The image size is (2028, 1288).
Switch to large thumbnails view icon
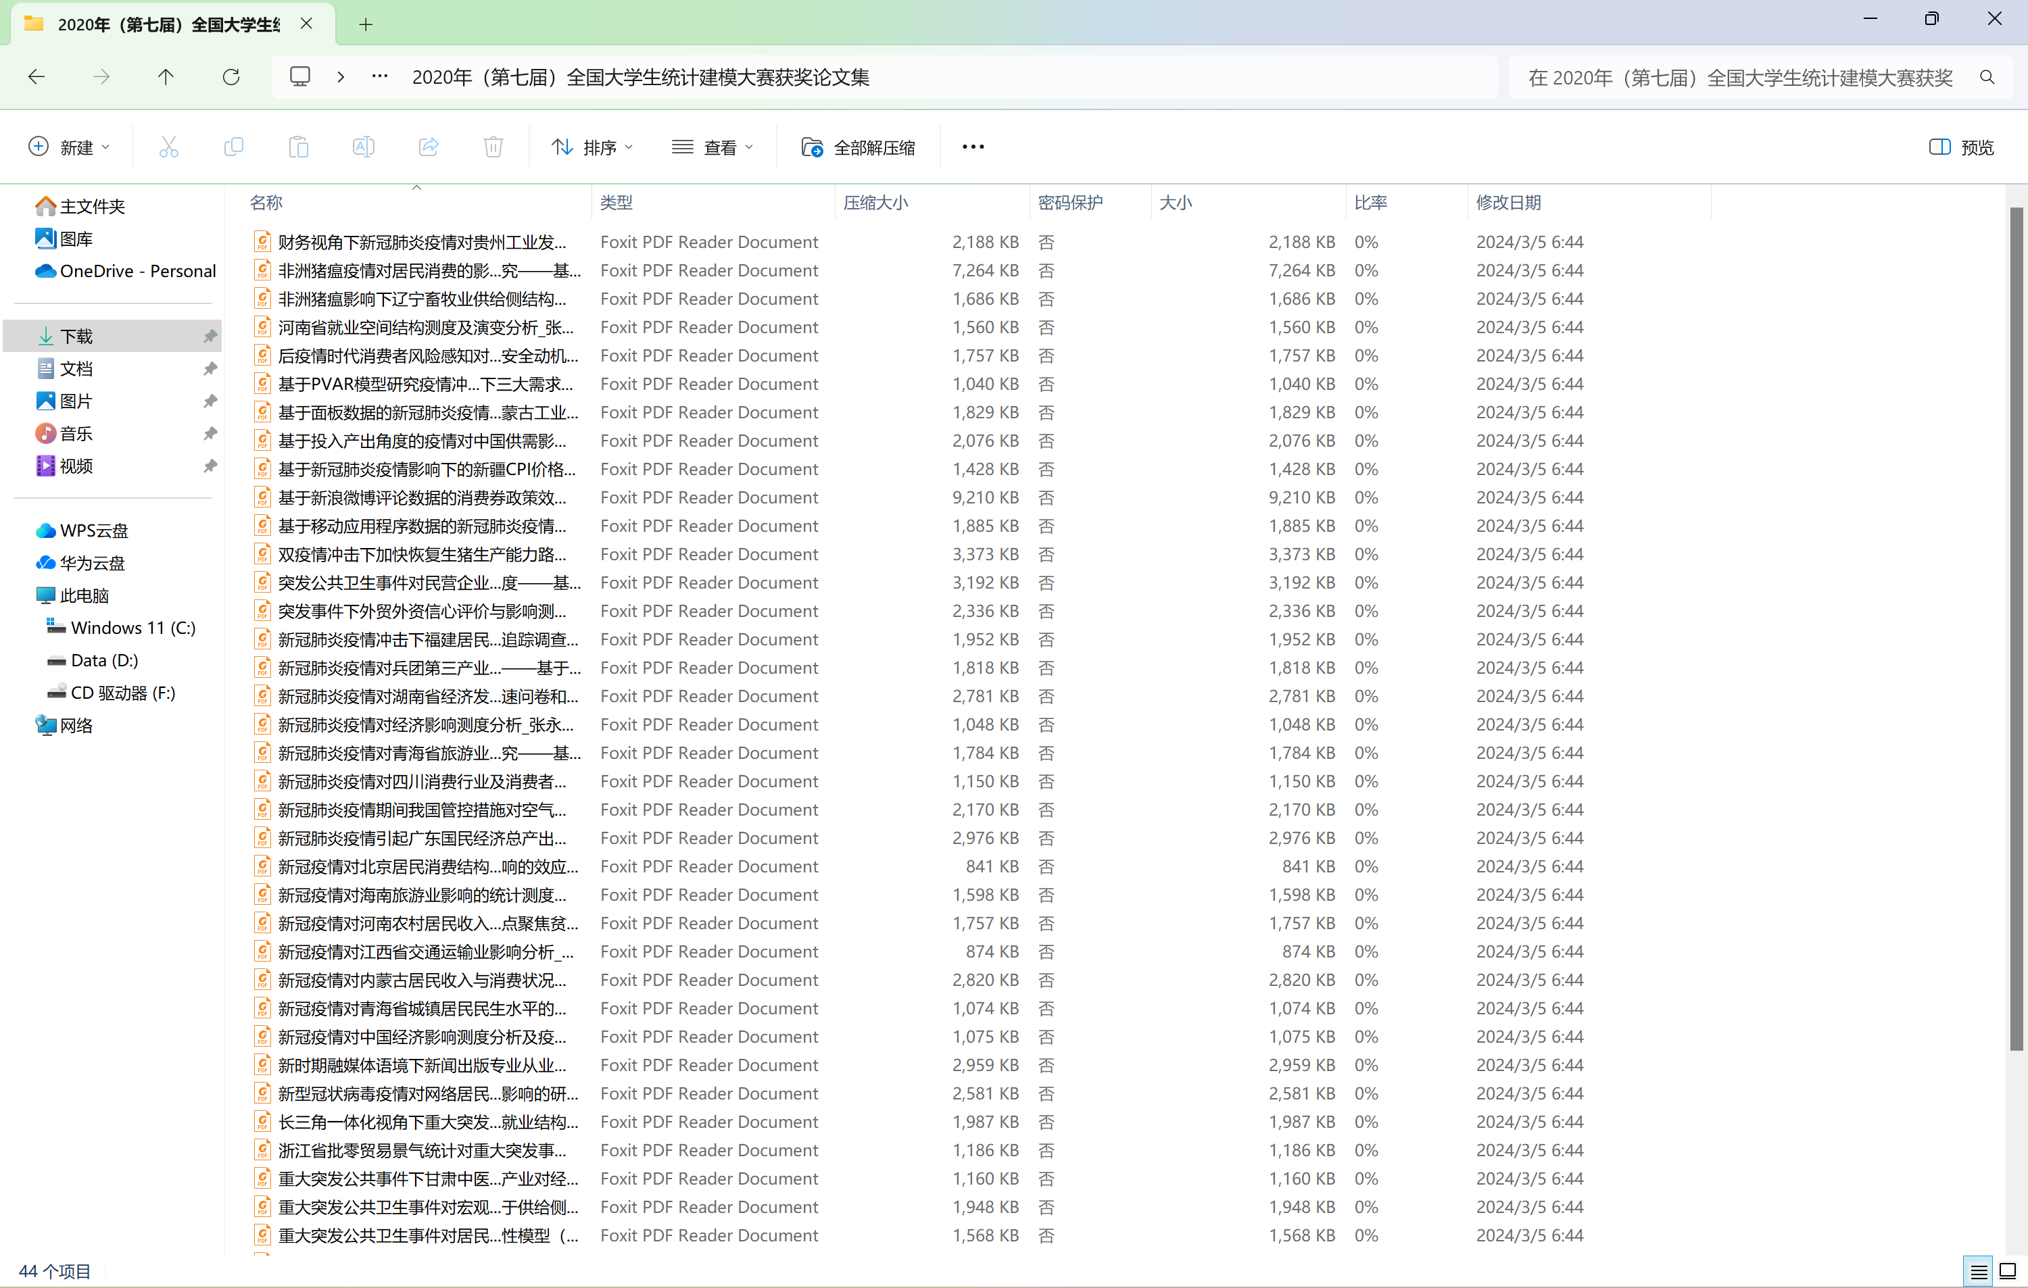pyautogui.click(x=2008, y=1271)
